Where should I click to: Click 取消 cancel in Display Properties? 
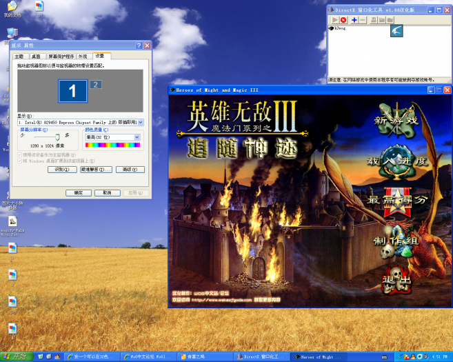107,192
